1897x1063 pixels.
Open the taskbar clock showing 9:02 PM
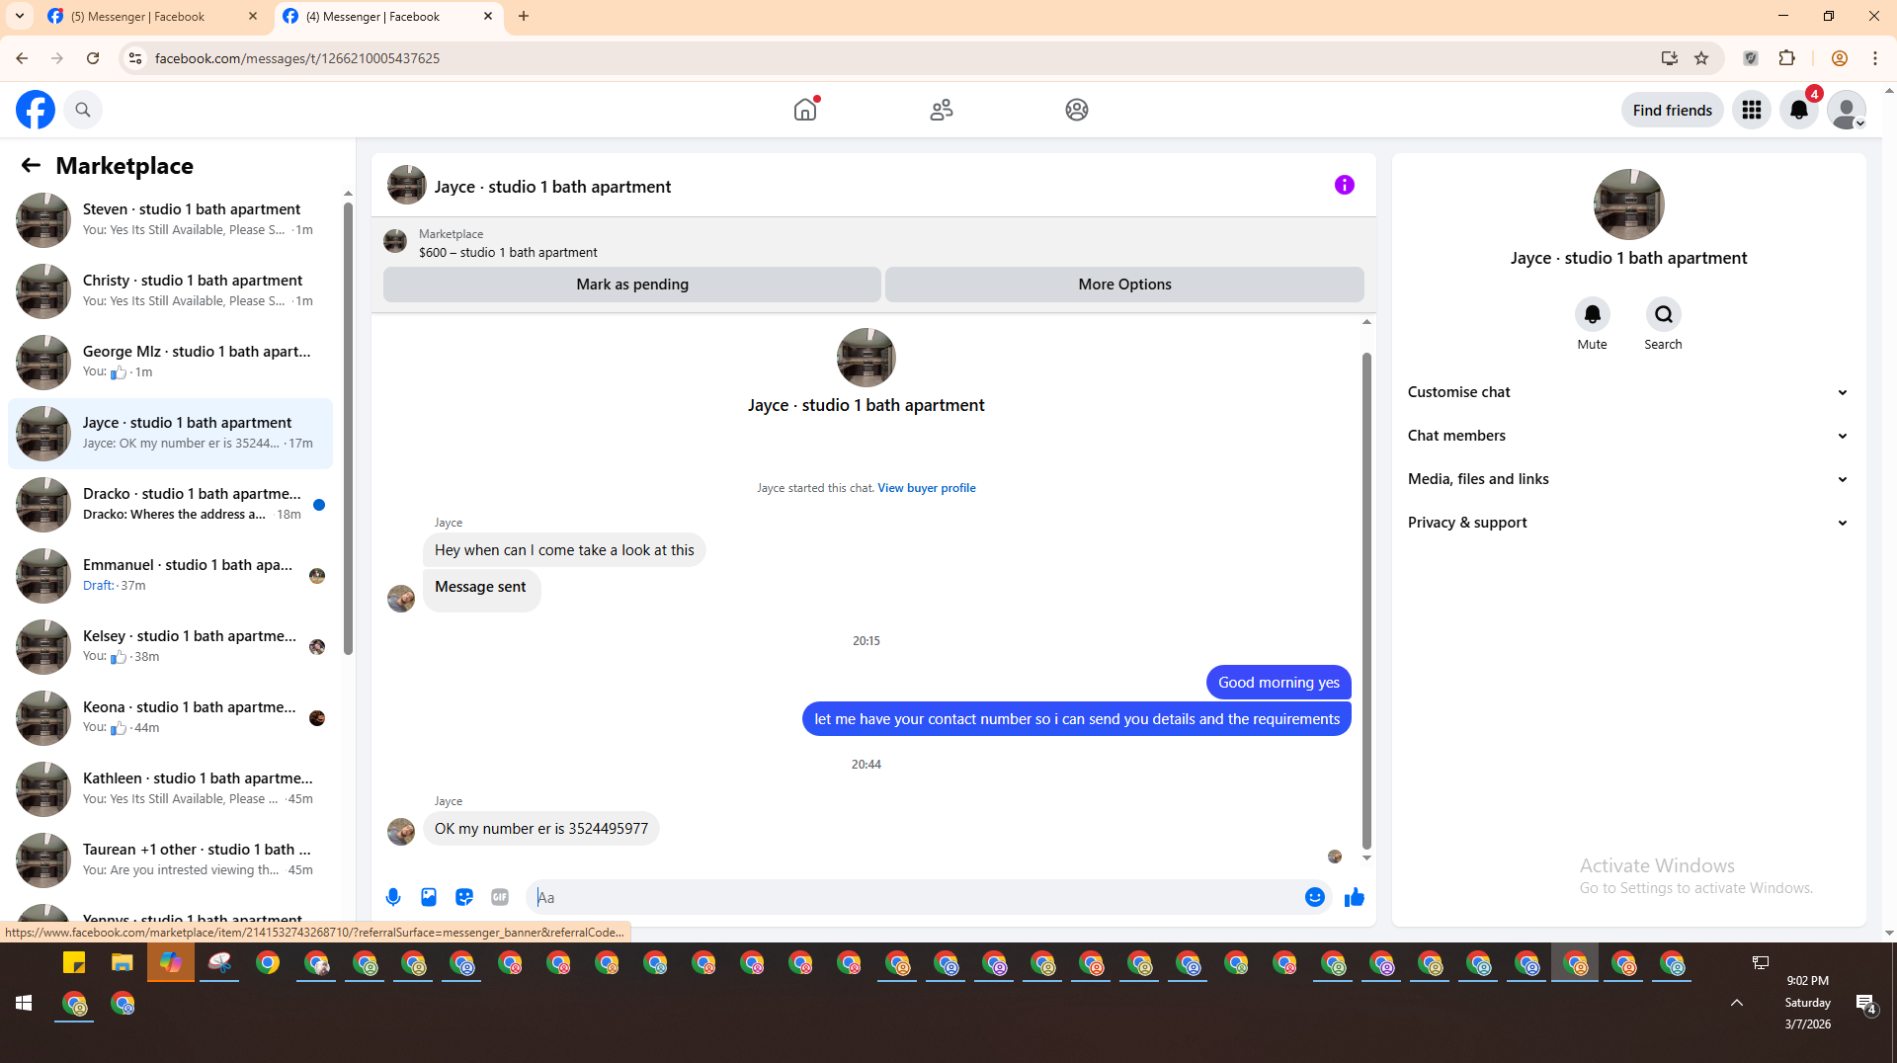1807,1002
